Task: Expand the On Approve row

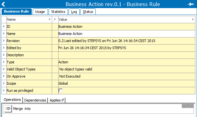Action: pyautogui.click(x=4, y=76)
